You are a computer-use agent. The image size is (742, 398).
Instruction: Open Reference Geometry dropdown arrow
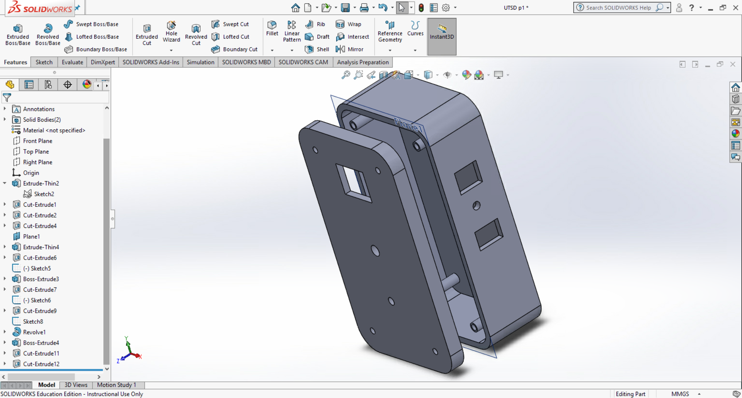(x=390, y=50)
